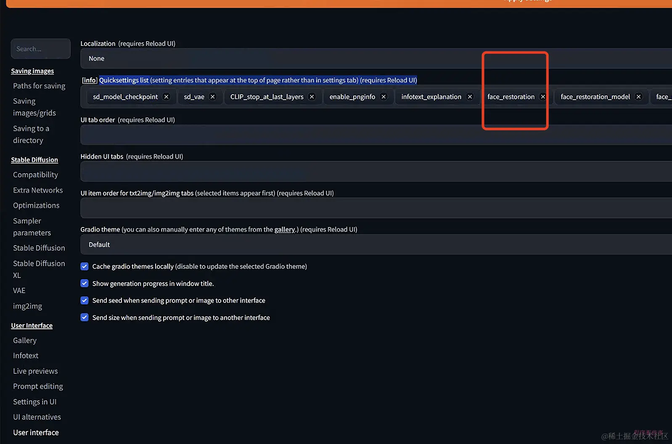The image size is (672, 444).
Task: Open UI alternatives settings page
Action: coord(37,417)
